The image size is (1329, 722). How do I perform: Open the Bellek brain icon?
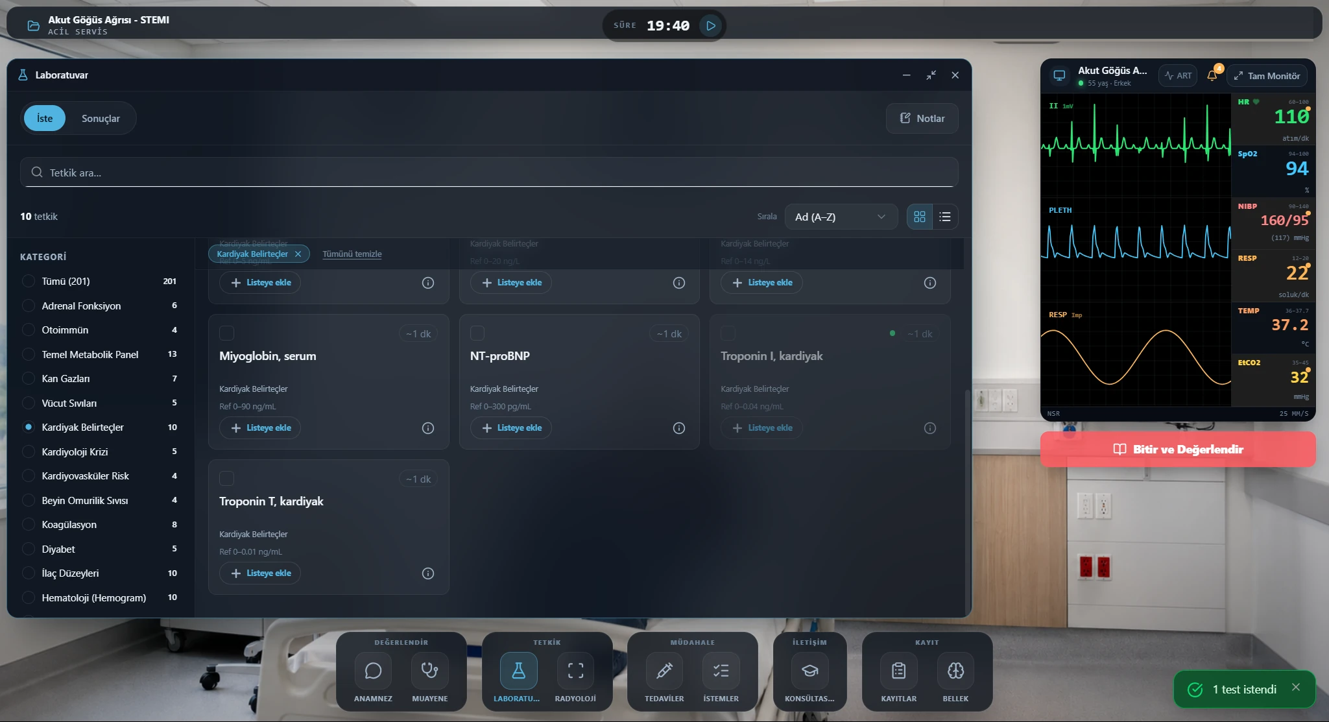[x=955, y=670]
